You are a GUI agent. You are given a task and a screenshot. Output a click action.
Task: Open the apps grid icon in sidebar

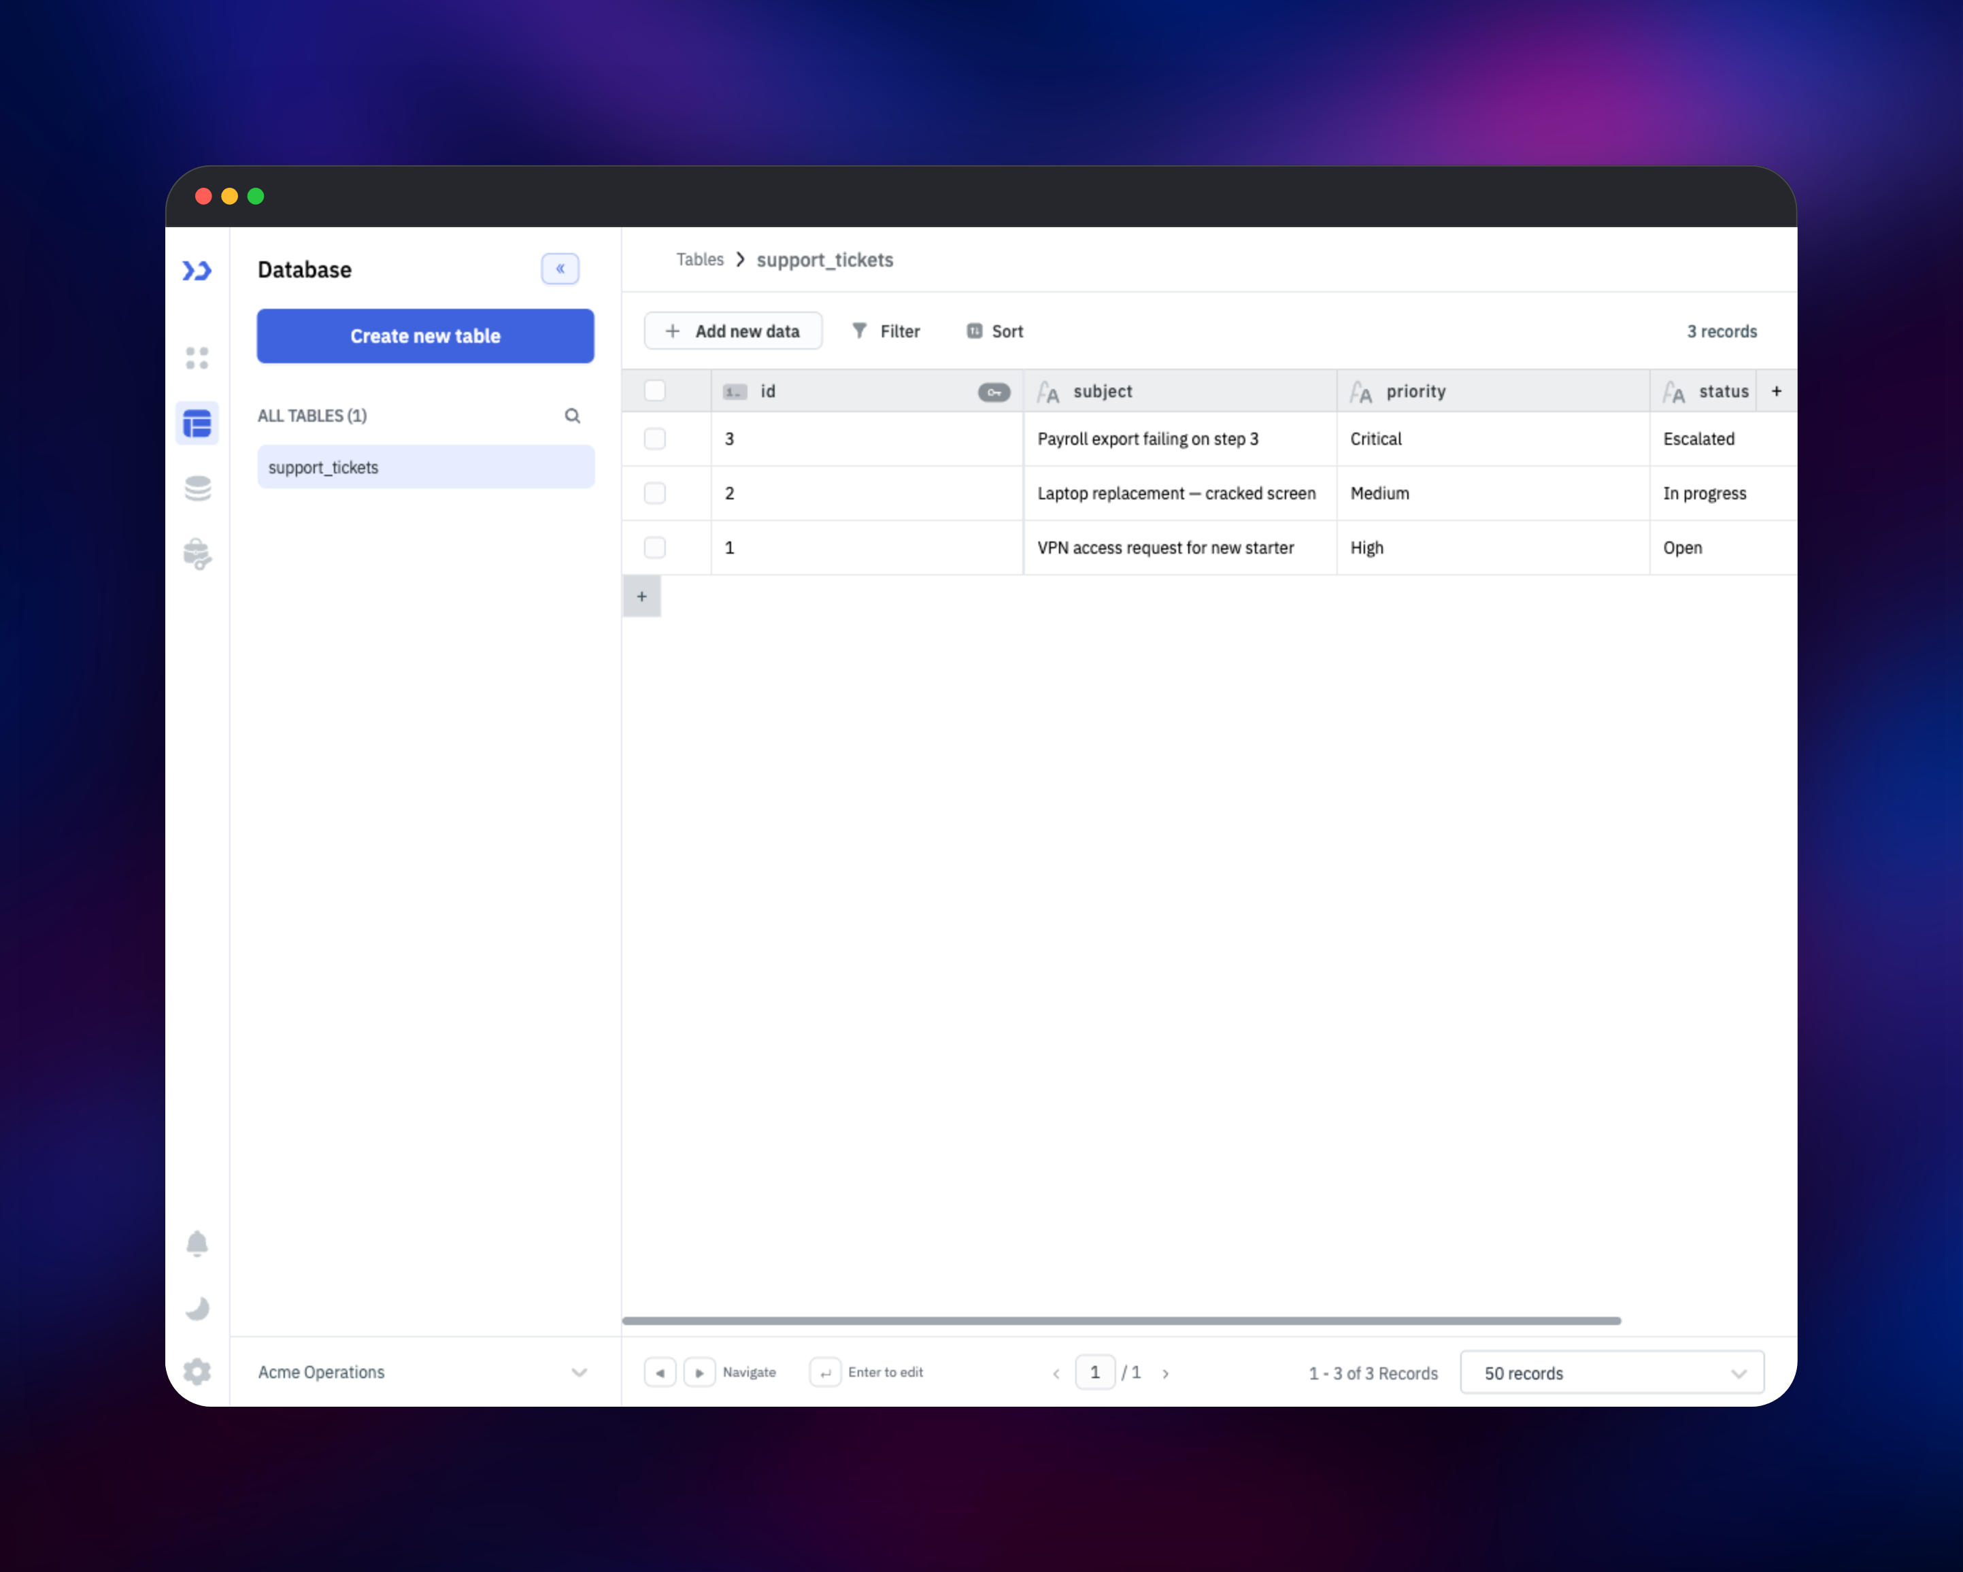(x=197, y=358)
